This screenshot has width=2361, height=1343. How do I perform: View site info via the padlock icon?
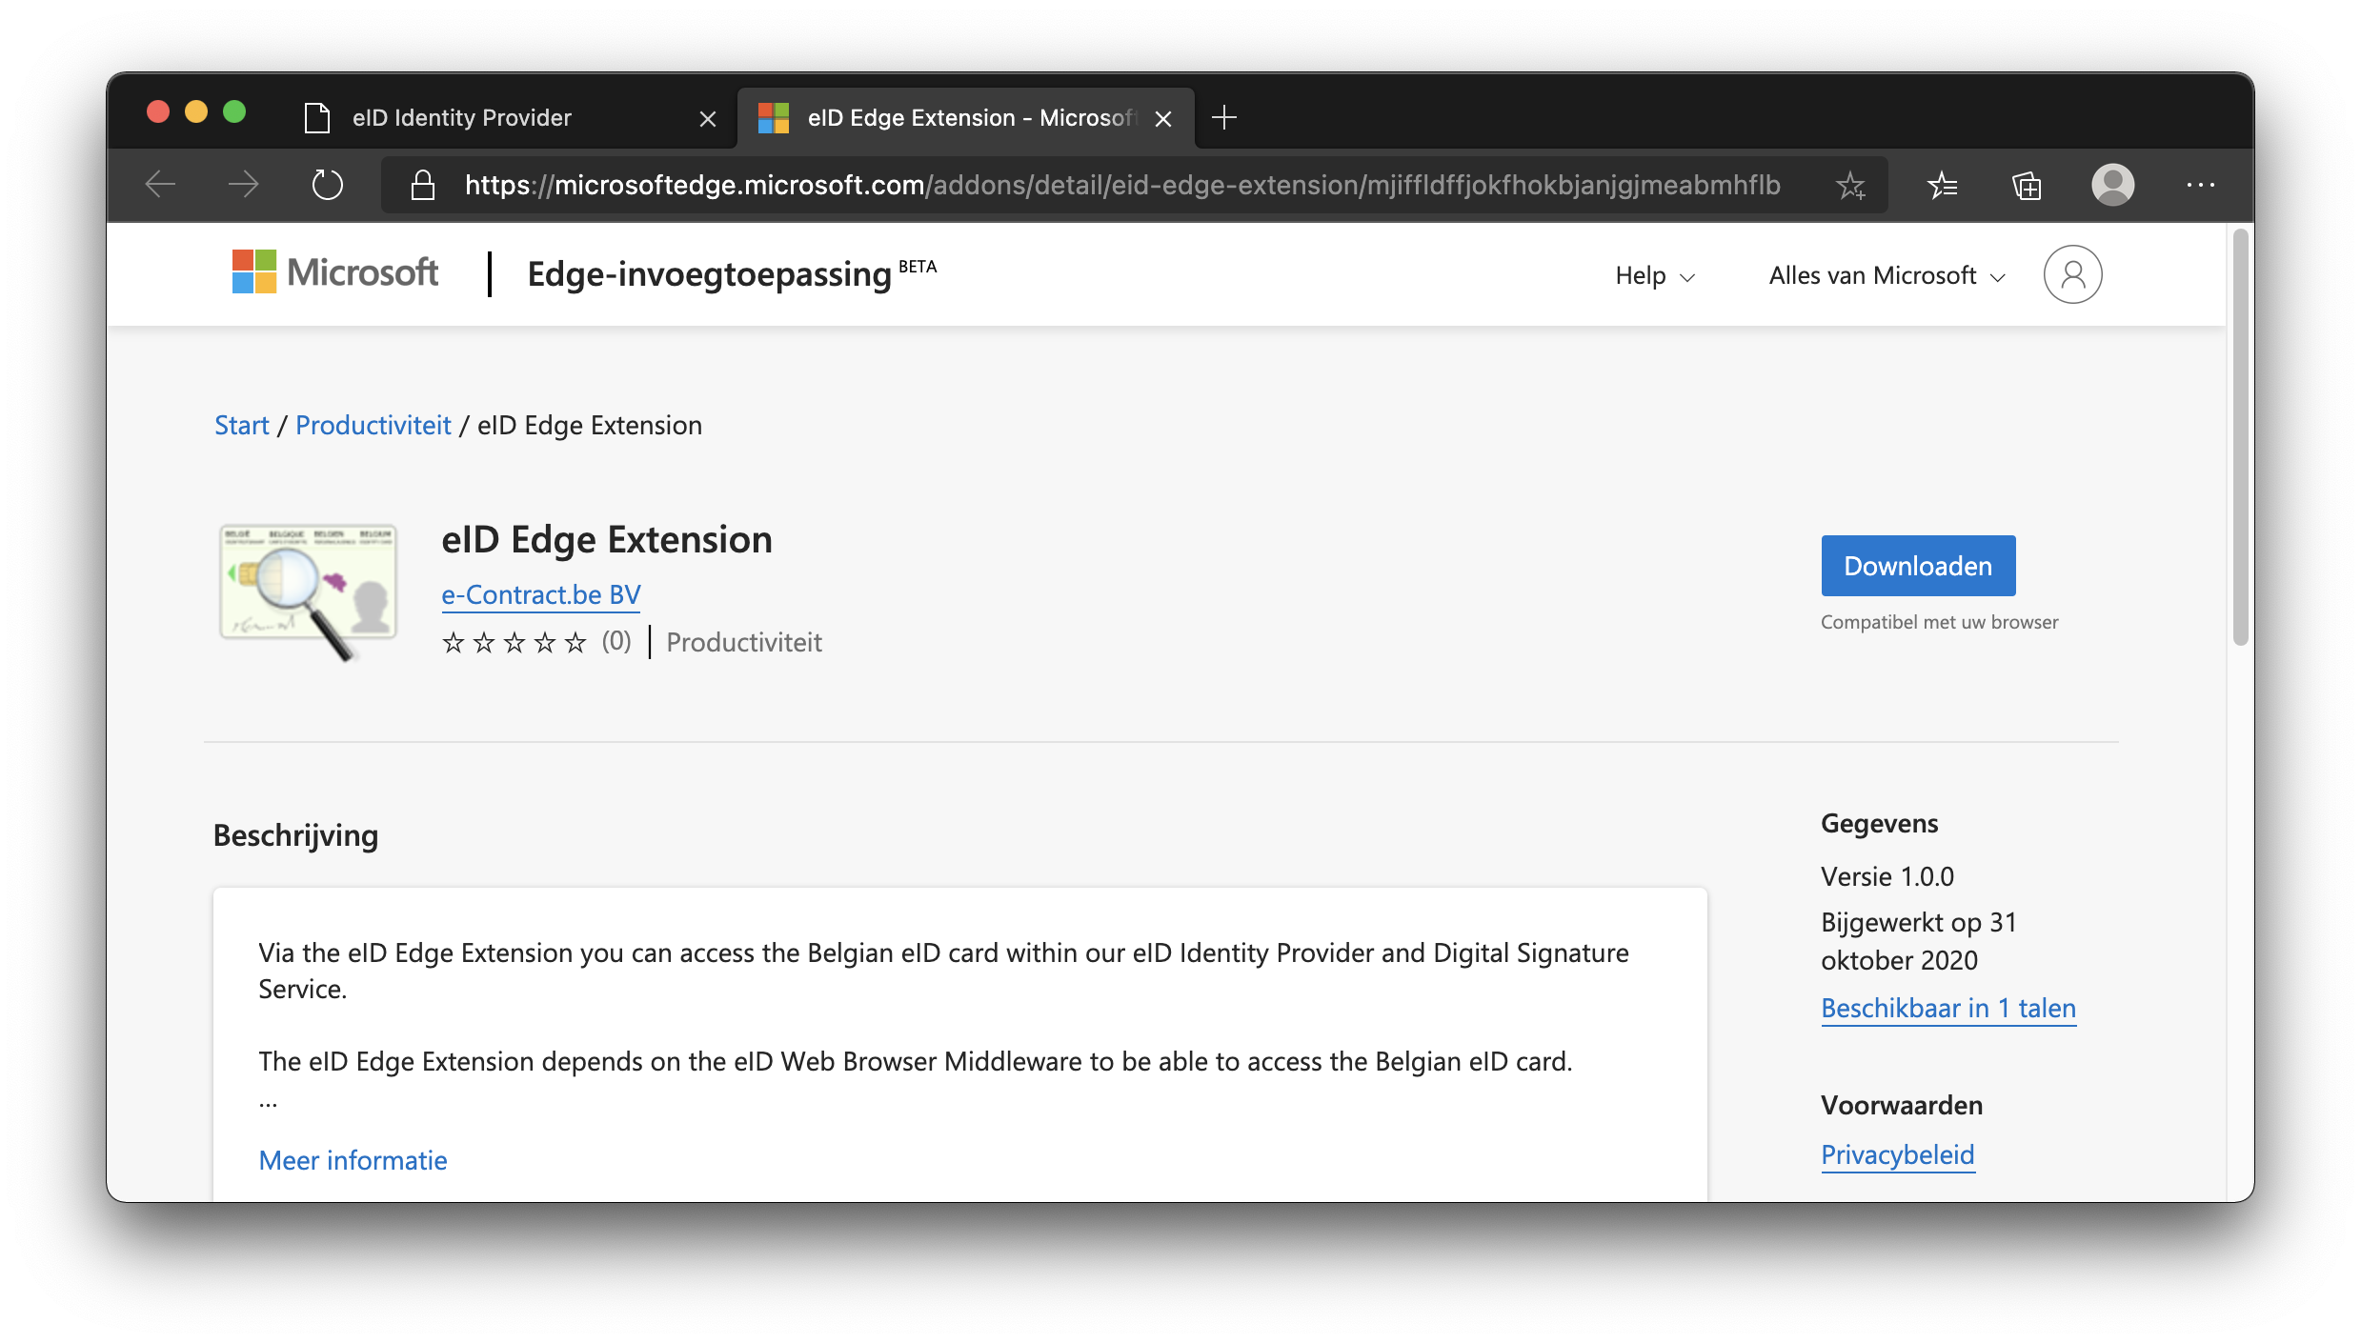coord(423,185)
